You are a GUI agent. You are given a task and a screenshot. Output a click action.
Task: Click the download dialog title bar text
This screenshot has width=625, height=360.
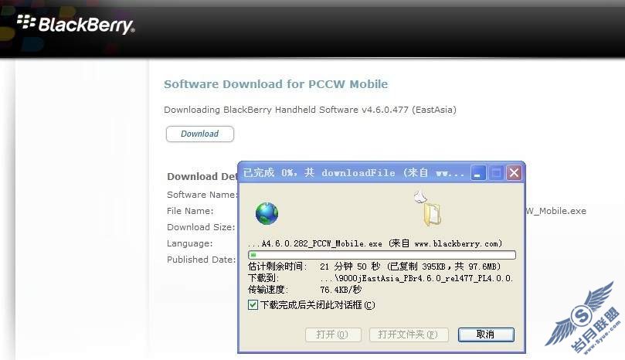354,173
